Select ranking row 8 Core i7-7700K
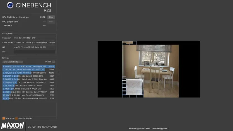 point(29,89)
